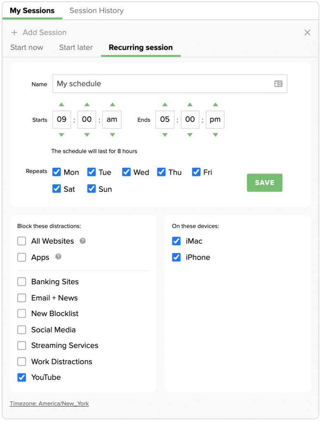
Task: Disable blocking on the iPhone device
Action: pos(177,257)
